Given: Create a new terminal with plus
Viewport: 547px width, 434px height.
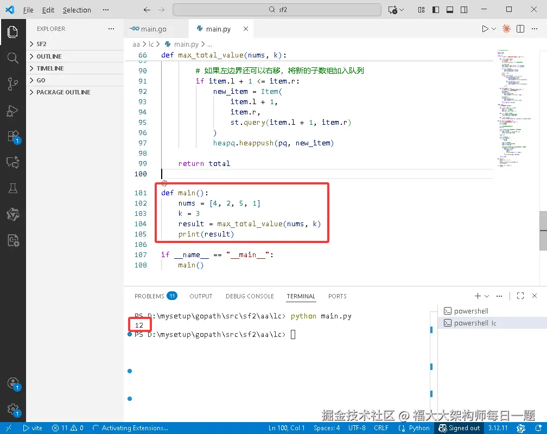Looking at the screenshot, I should point(478,296).
